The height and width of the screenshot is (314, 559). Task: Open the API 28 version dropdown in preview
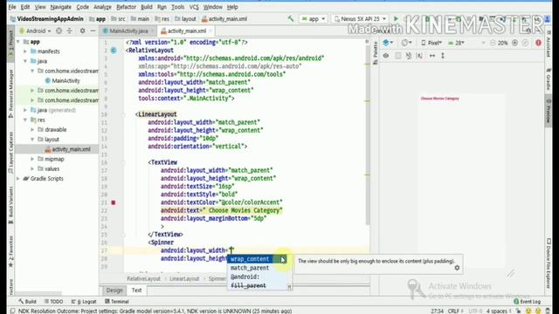(456, 43)
